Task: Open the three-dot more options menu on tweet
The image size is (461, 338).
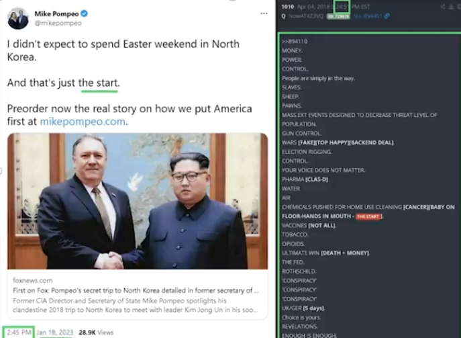Action: pos(264,13)
